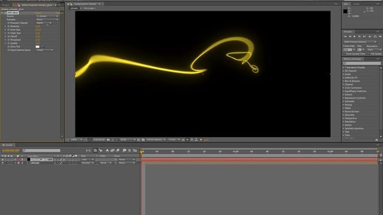Image resolution: width=383 pixels, height=215 pixels.
Task: Click the Outer Size stopwatch icon
Action: click(8, 33)
